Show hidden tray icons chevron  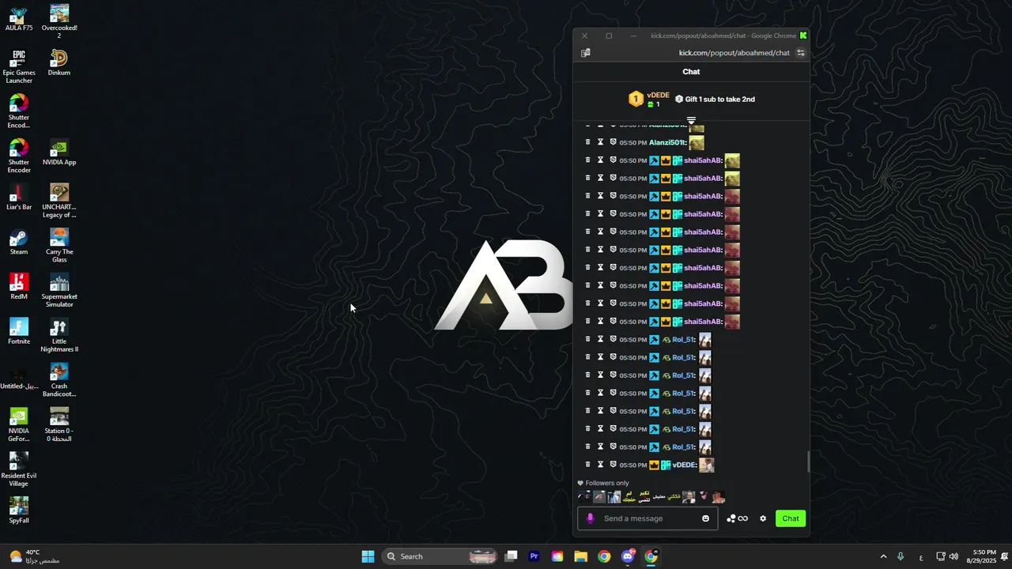coord(883,556)
